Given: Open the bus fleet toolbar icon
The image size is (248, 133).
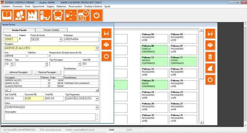Looking at the screenshot, I should [58, 15].
